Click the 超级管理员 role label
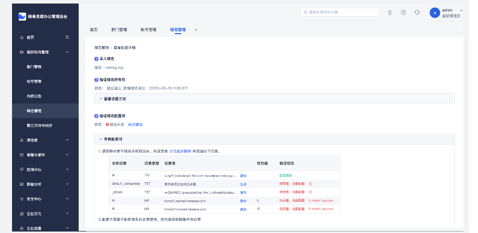Screen dimensions: 478x233 451,16
